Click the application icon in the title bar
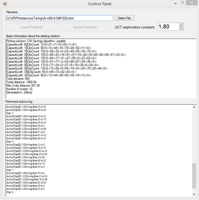 [x=5, y=4]
